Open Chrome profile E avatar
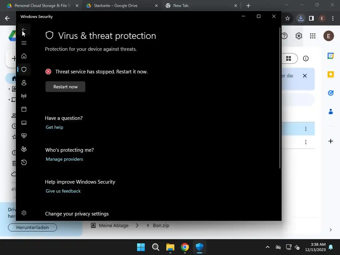The width and height of the screenshot is (340, 255). click(322, 19)
